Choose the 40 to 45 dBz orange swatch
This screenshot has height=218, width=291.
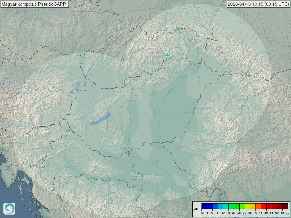[x=258, y=206]
